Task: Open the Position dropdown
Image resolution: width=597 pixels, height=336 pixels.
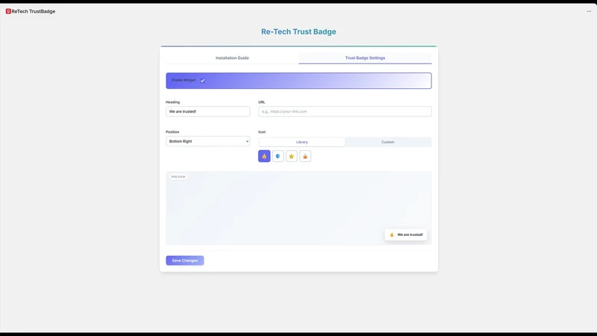Action: (x=208, y=141)
